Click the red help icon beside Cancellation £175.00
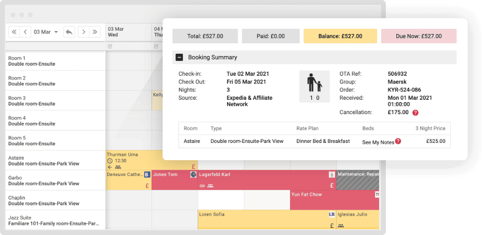The image size is (483, 235). [x=415, y=112]
